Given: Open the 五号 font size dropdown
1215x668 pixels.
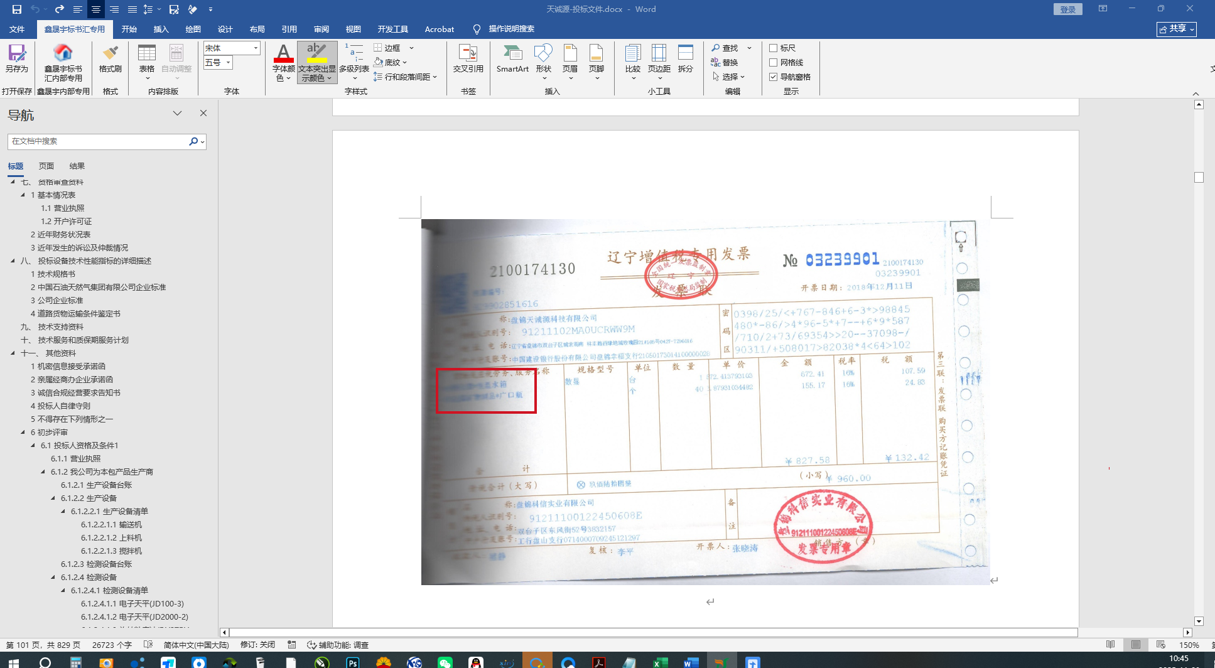Looking at the screenshot, I should coord(229,62).
